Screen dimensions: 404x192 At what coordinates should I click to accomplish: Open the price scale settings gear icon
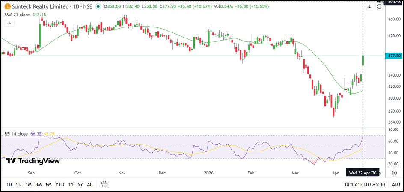point(394,173)
